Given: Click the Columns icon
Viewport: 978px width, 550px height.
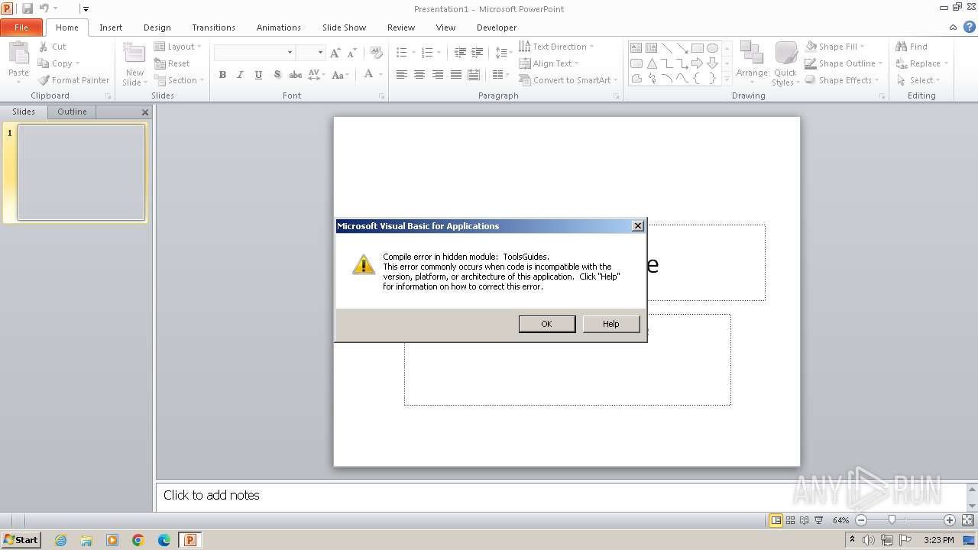Looking at the screenshot, I should coord(497,75).
